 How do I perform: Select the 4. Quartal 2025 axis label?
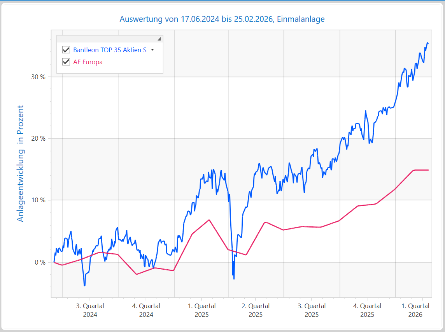click(367, 310)
